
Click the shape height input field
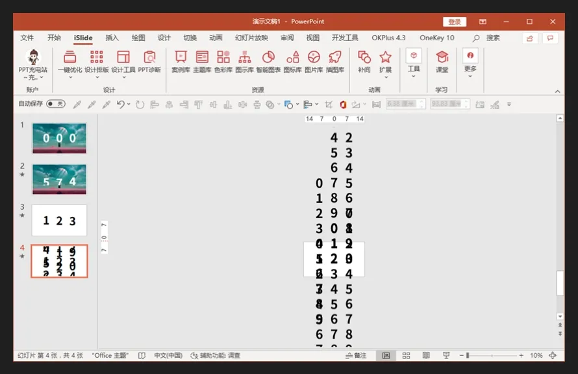(x=405, y=104)
